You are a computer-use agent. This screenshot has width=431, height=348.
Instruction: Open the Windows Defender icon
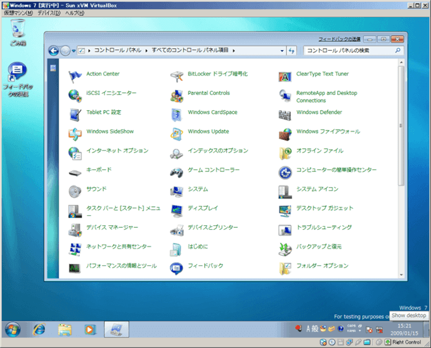[x=285, y=115]
